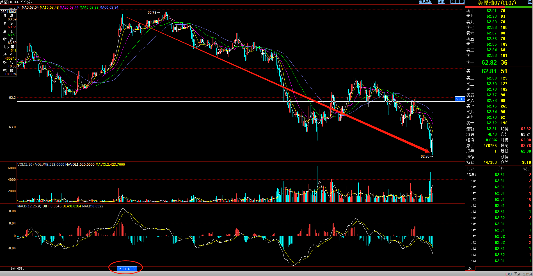Select the 笔 tick tab
Screen dimensions: 533x276
[470, 268]
